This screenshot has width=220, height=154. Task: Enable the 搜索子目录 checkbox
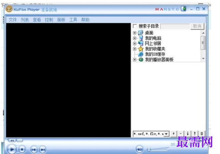[135, 26]
